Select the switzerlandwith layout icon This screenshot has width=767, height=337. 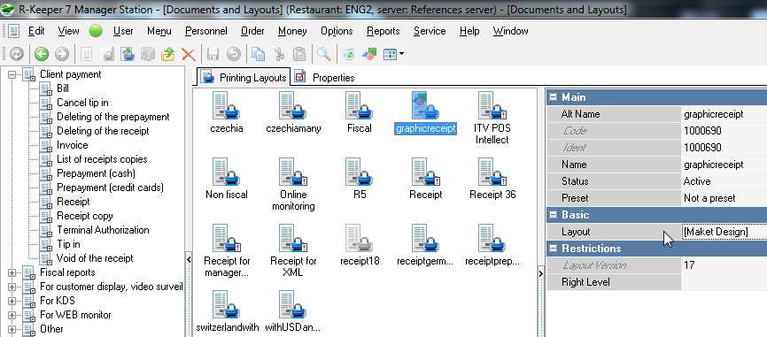pyautogui.click(x=228, y=311)
